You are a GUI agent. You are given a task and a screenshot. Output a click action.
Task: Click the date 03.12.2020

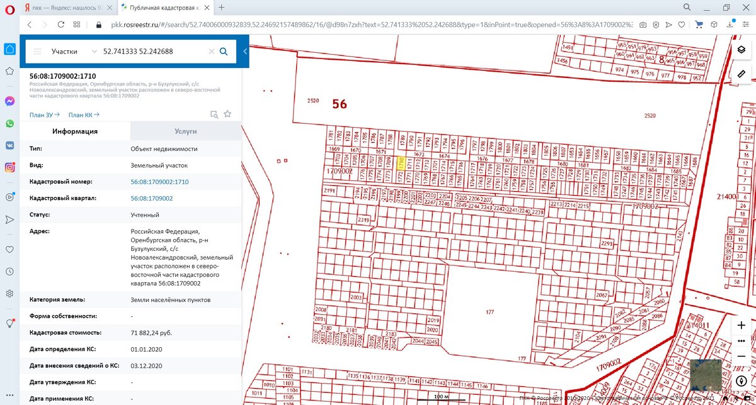coord(147,365)
